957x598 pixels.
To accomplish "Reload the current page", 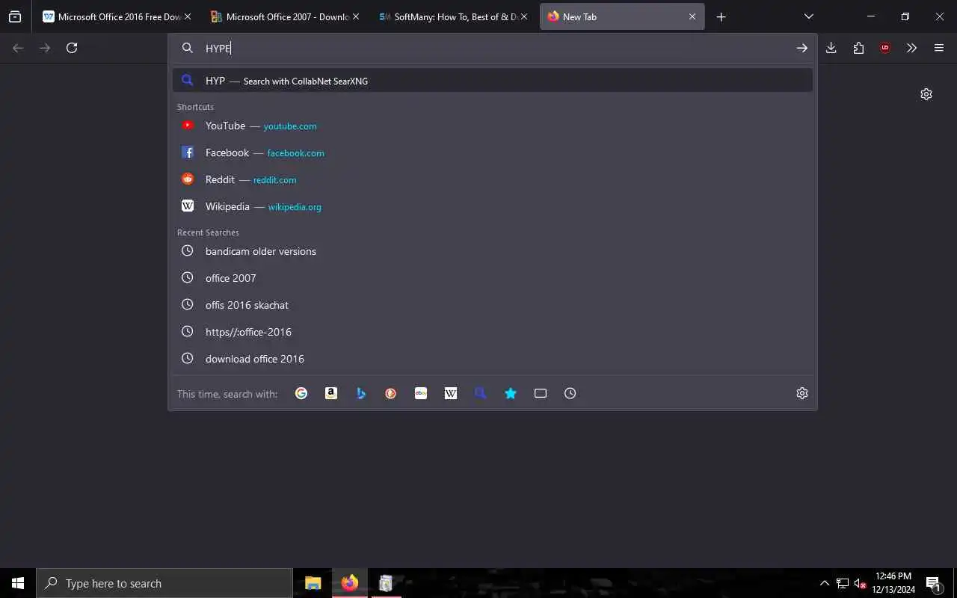I will tap(72, 48).
